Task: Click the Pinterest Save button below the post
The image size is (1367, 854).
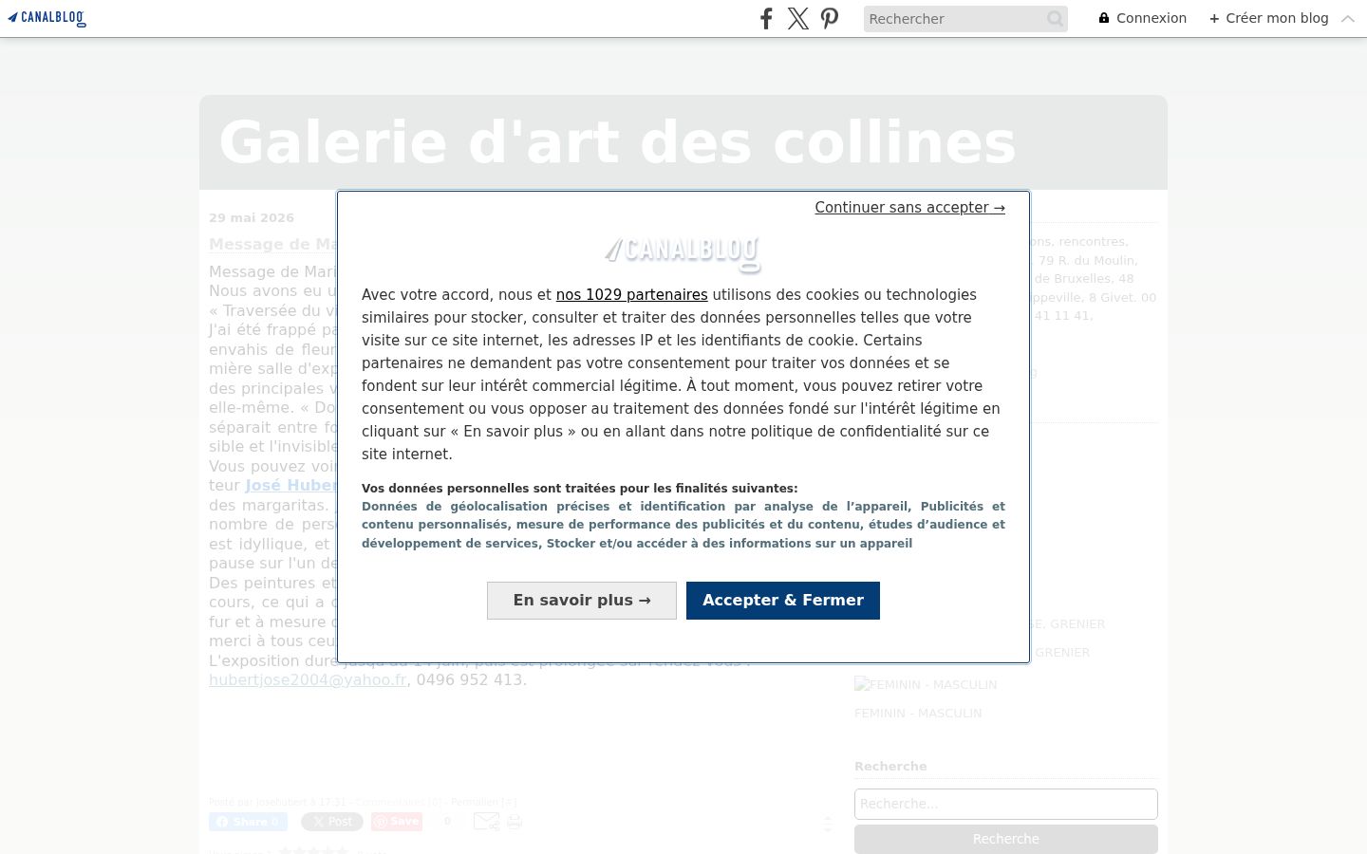Action: point(397,822)
